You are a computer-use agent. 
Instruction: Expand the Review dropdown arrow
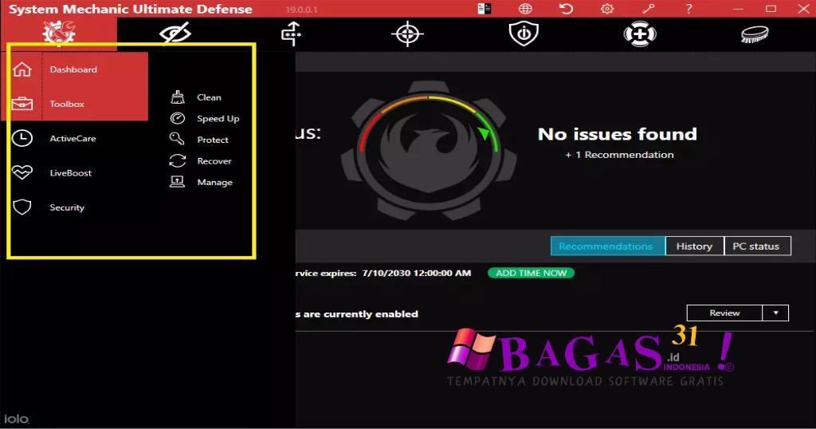pos(775,313)
